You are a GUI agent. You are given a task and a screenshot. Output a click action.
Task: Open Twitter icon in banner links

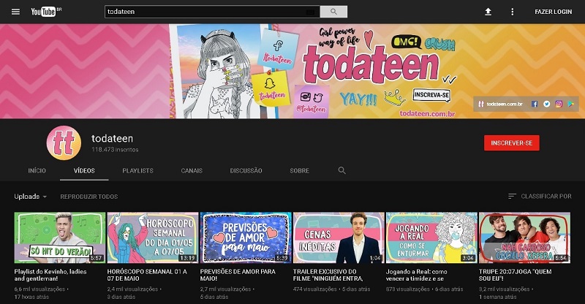(546, 104)
